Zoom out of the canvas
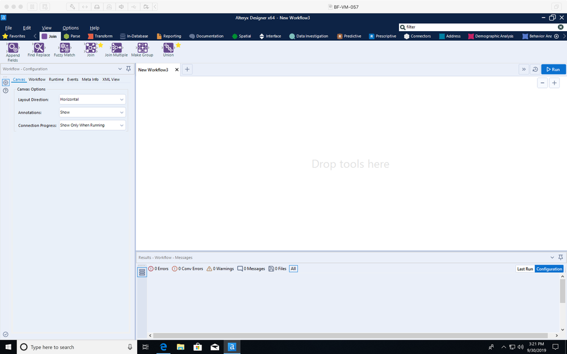The image size is (567, 354). 543,83
